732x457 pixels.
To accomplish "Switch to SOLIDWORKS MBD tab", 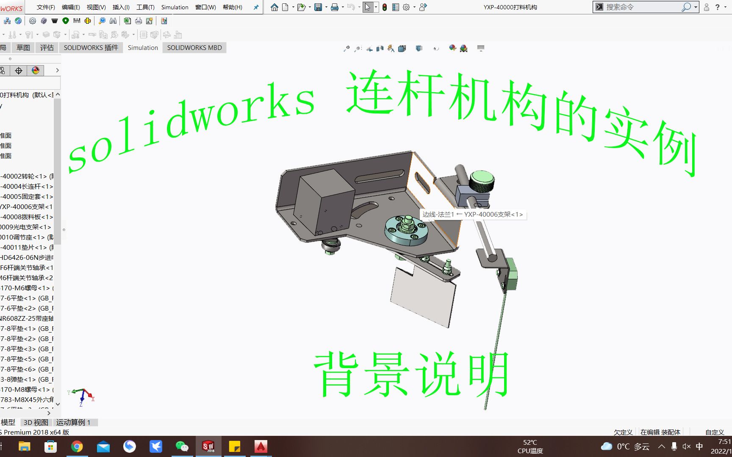I will point(194,47).
